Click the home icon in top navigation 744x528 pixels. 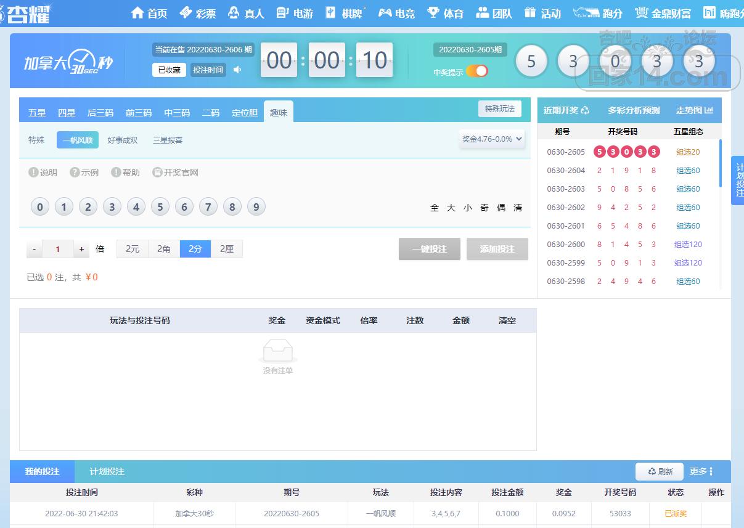point(137,13)
